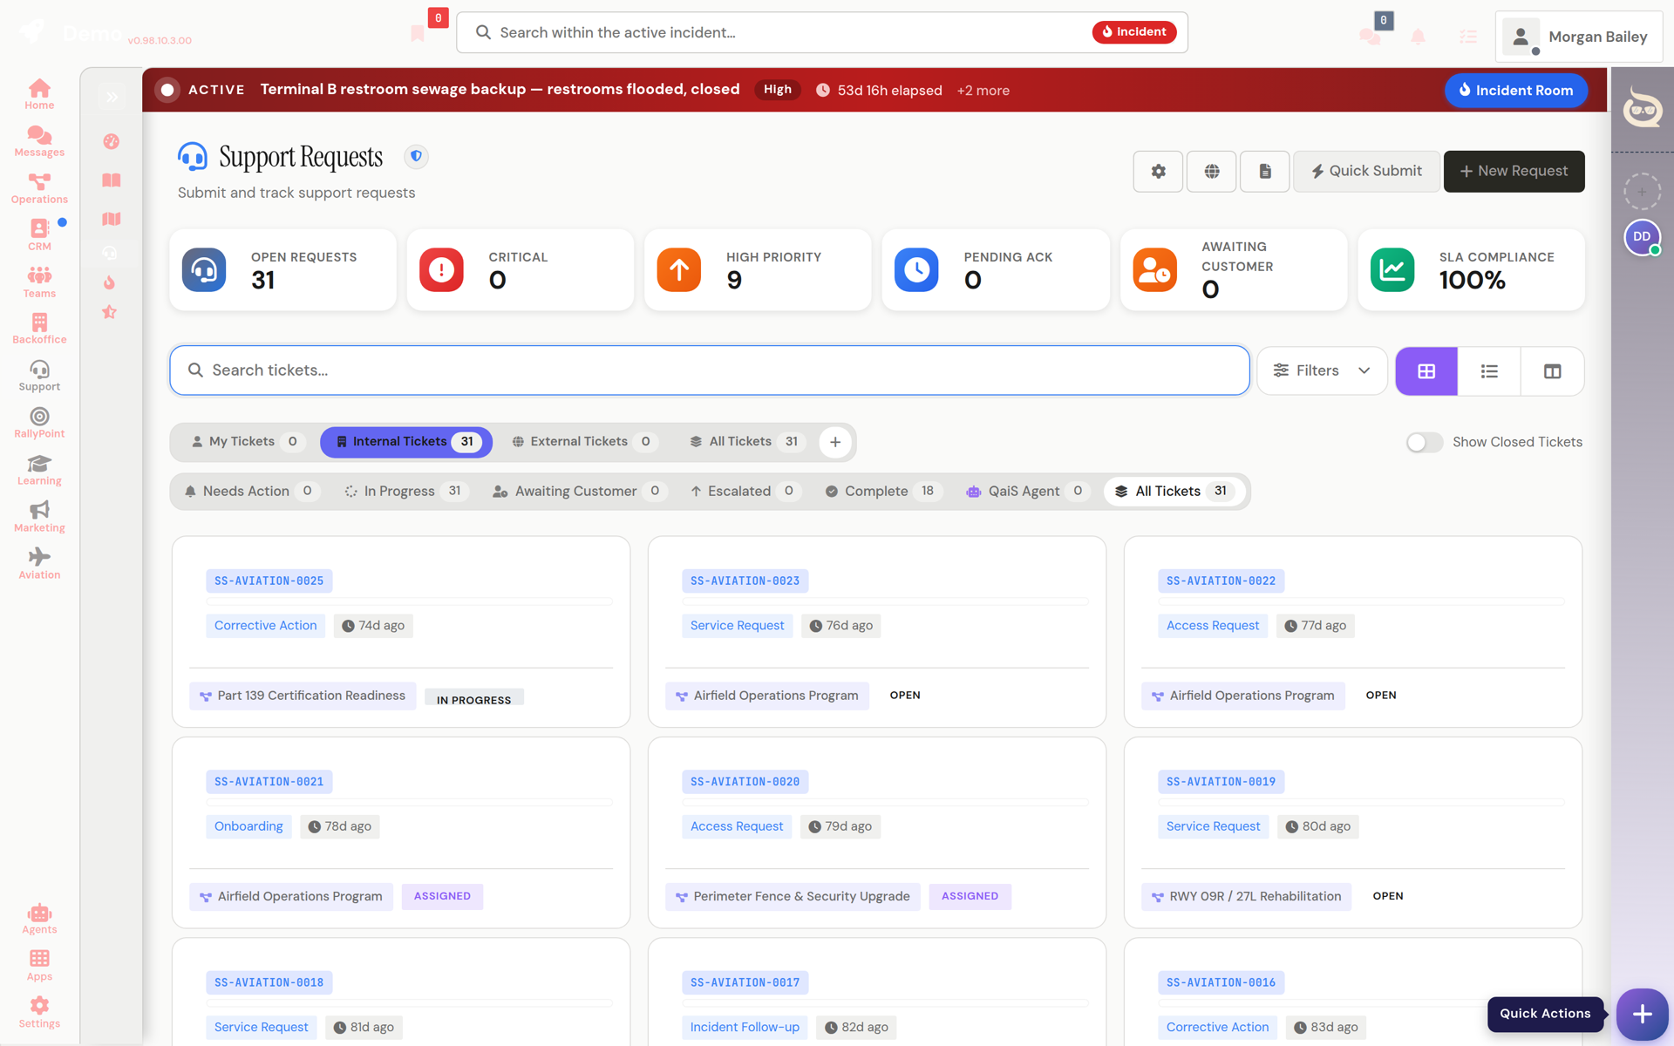Open the Home sidebar icon
The image size is (1674, 1046).
39,94
